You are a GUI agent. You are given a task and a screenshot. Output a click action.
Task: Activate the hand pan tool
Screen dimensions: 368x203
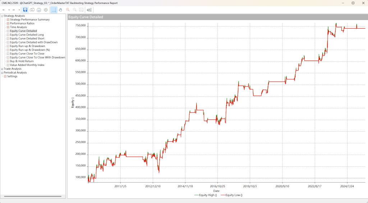tap(60, 10)
